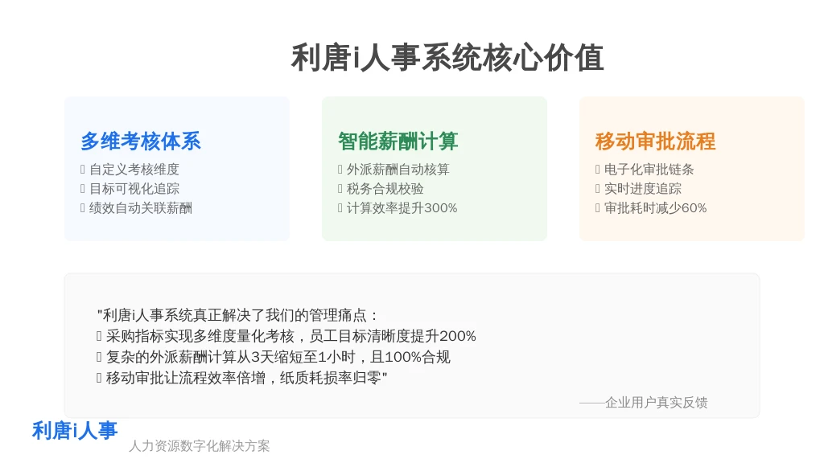Screen dimensions: 824x463
Task: Click the blue 利唐i人事 brand logo
Action: [x=75, y=431]
